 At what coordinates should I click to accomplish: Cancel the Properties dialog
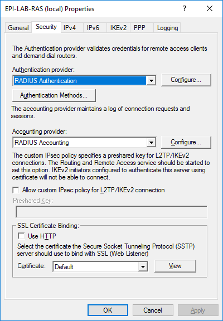153,310
